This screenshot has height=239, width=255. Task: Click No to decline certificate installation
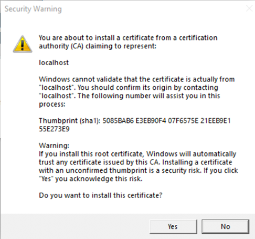pos(225,226)
